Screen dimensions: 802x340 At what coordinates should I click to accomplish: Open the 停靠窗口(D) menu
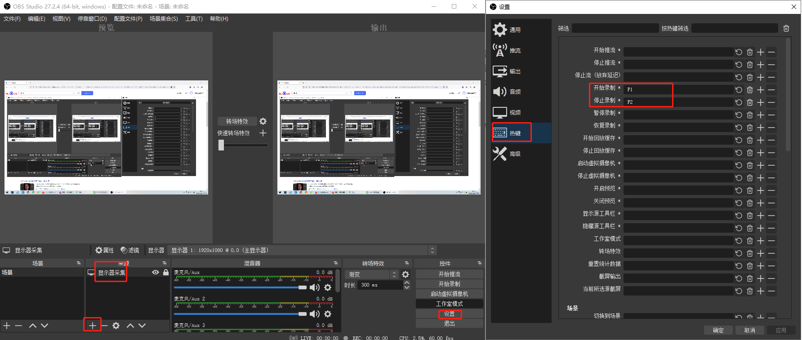[x=92, y=19]
